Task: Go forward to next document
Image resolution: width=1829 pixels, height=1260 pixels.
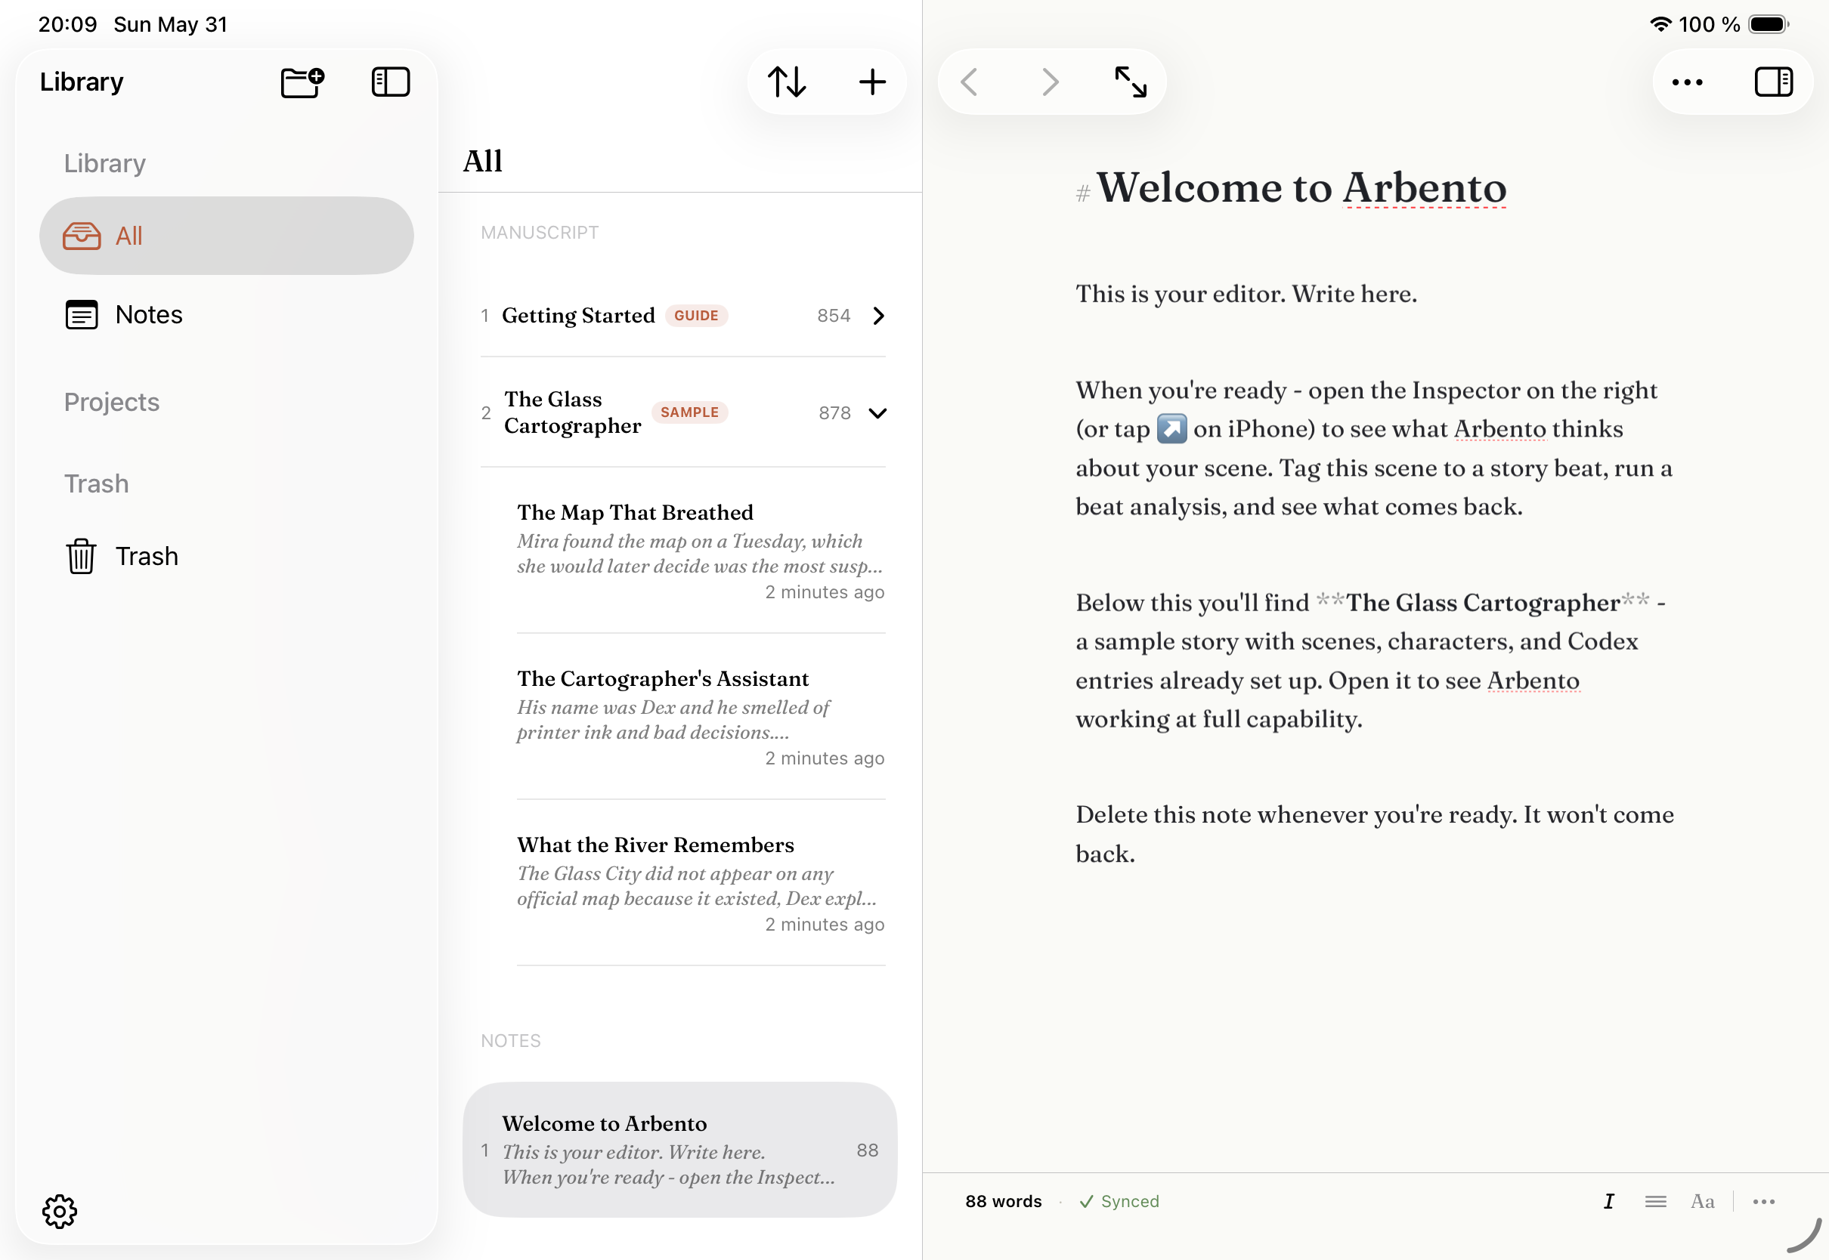Action: pyautogui.click(x=1050, y=82)
